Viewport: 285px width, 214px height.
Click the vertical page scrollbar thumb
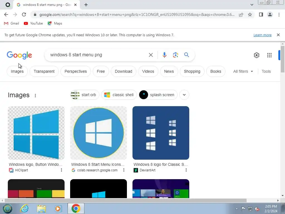click(x=282, y=59)
